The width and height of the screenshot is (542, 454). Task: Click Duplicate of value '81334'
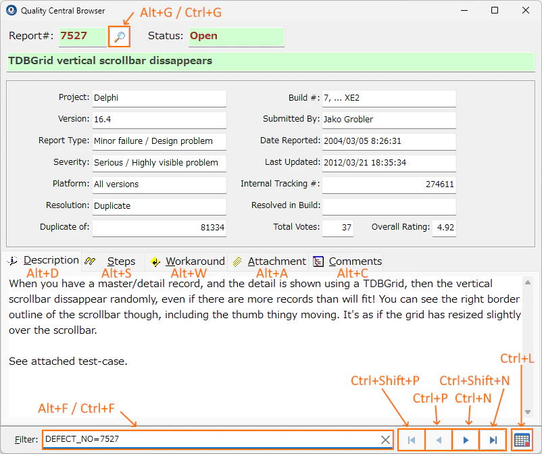(159, 228)
